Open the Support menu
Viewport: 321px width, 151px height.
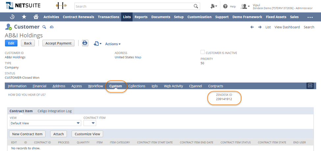tap(222, 17)
